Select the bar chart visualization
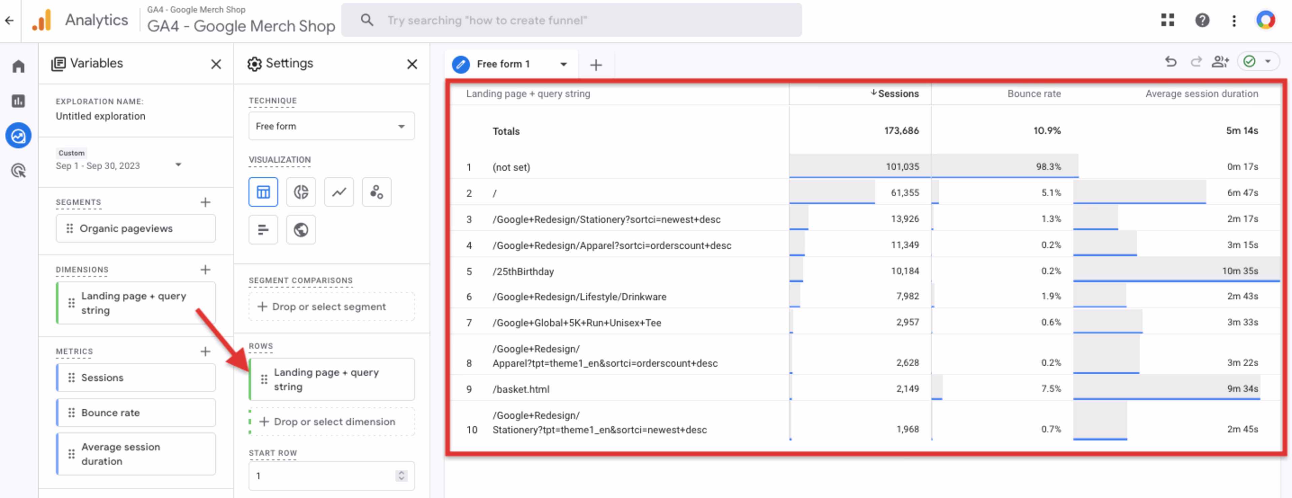 (263, 230)
